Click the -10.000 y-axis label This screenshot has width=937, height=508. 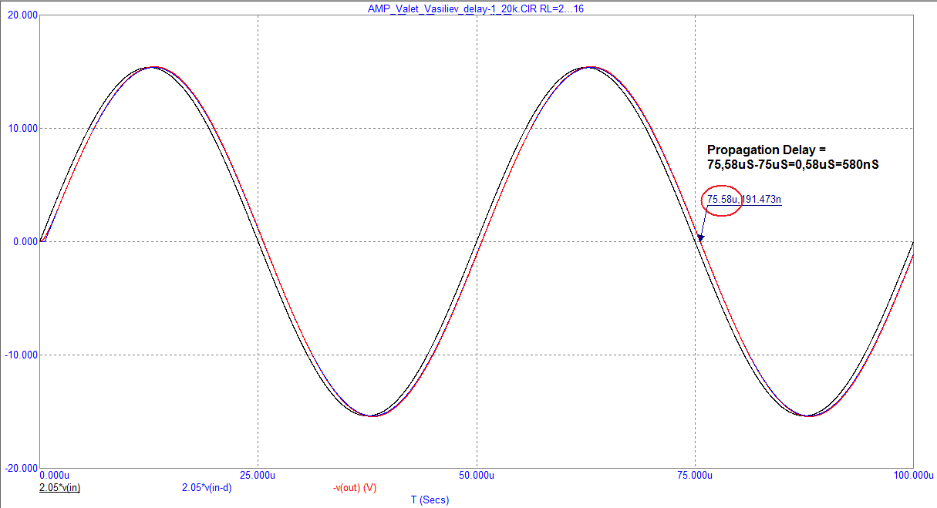pos(20,355)
